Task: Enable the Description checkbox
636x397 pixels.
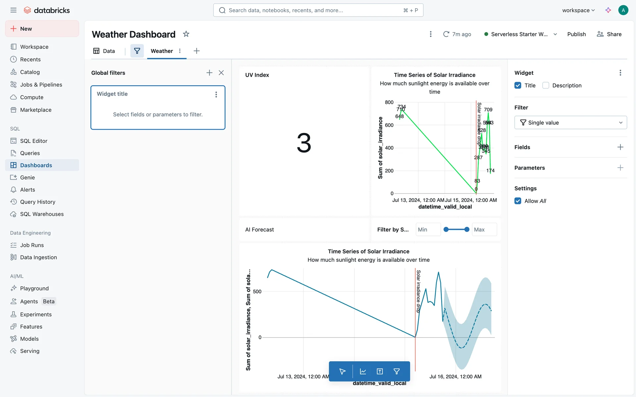Action: [546, 85]
